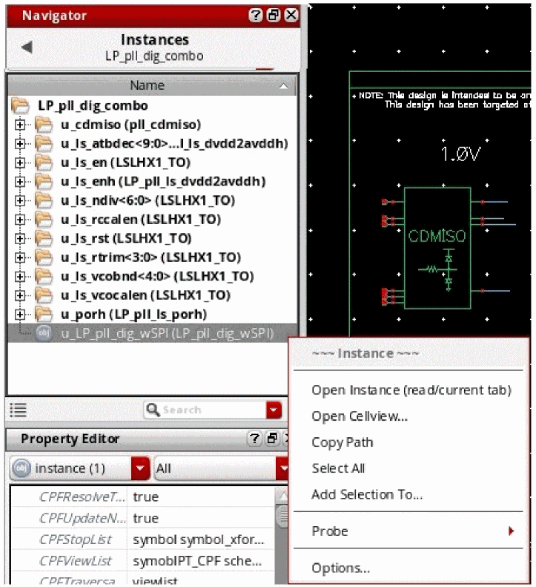
Task: Expand u_ls_atbdec<9:0> node
Action: pos(20,144)
